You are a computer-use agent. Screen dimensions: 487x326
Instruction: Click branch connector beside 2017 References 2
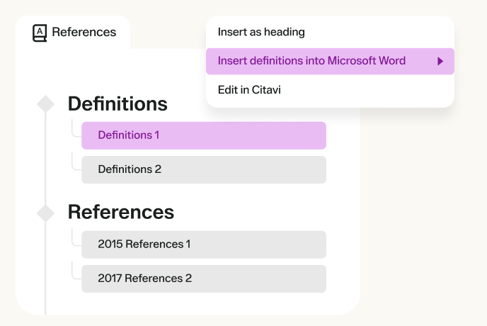[x=75, y=274]
